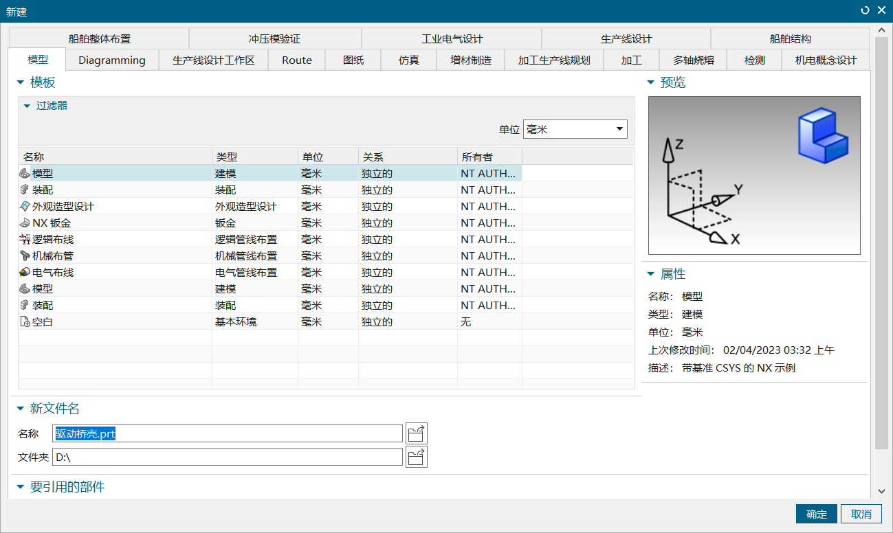Switch to the 船舶结构 tab
Image resolution: width=893 pixels, height=533 pixels.
coord(789,38)
